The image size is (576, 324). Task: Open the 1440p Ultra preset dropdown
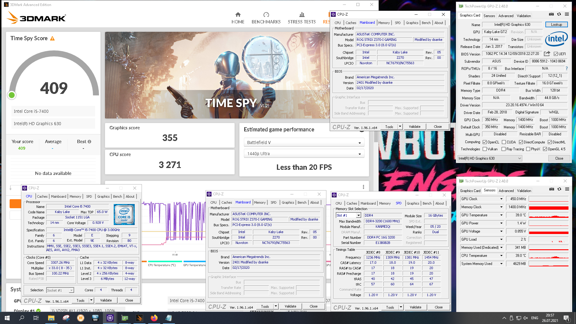coord(304,154)
